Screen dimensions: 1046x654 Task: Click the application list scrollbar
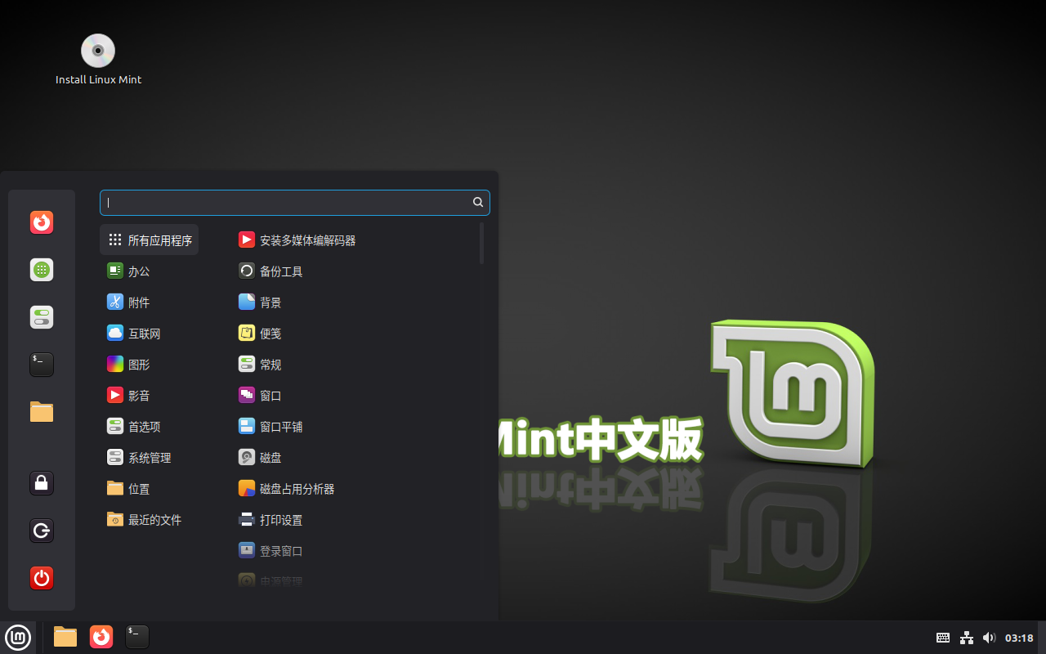click(x=482, y=243)
